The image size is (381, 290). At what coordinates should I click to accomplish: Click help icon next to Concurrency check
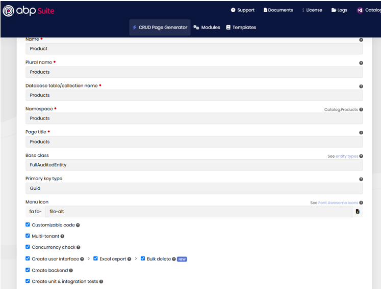click(x=78, y=247)
